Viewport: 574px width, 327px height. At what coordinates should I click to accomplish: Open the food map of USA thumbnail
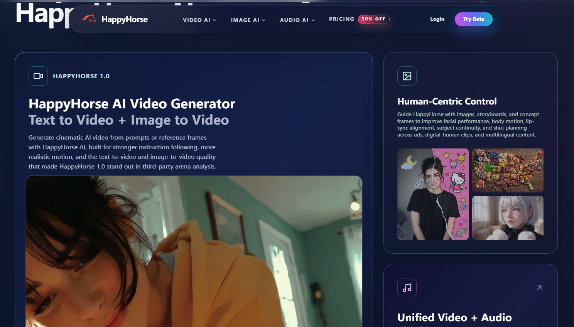[x=508, y=170]
